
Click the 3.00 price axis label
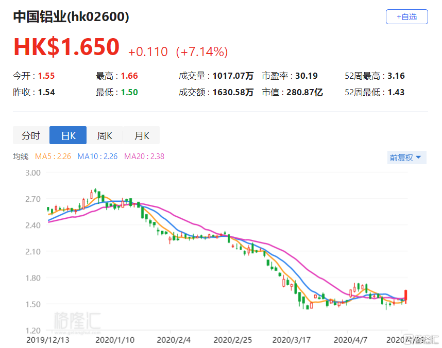tap(33, 173)
